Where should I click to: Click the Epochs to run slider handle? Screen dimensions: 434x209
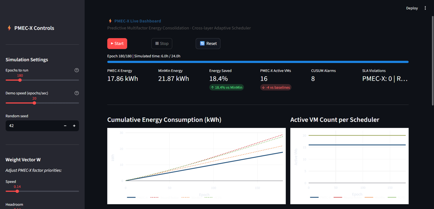(x=20, y=80)
